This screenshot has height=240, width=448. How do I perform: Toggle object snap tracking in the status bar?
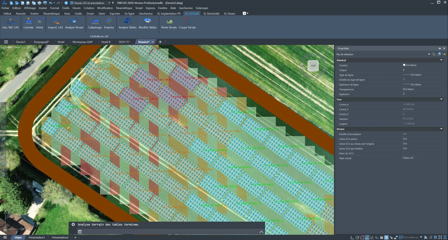[367, 237]
